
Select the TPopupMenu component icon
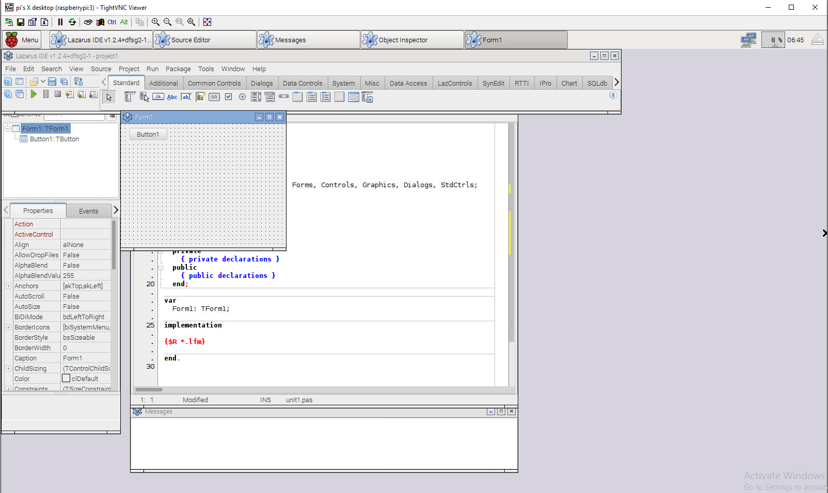[144, 97]
